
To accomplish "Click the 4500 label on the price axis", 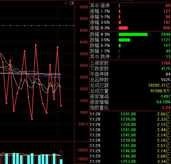I will (83, 30).
